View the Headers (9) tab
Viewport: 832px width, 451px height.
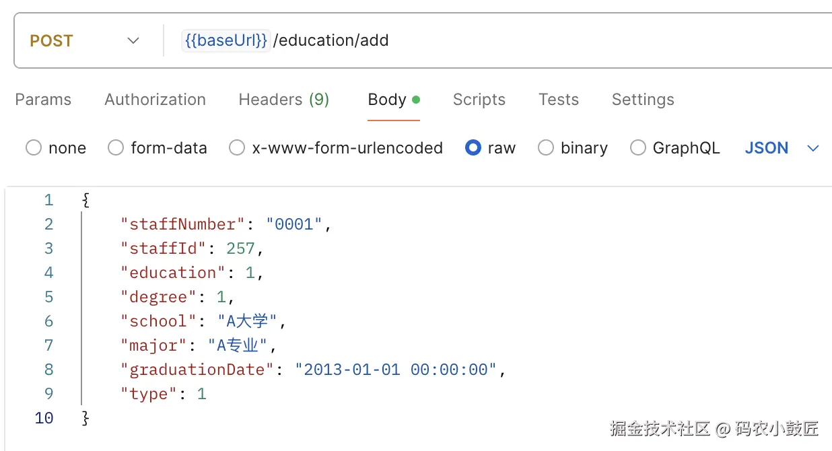(283, 100)
